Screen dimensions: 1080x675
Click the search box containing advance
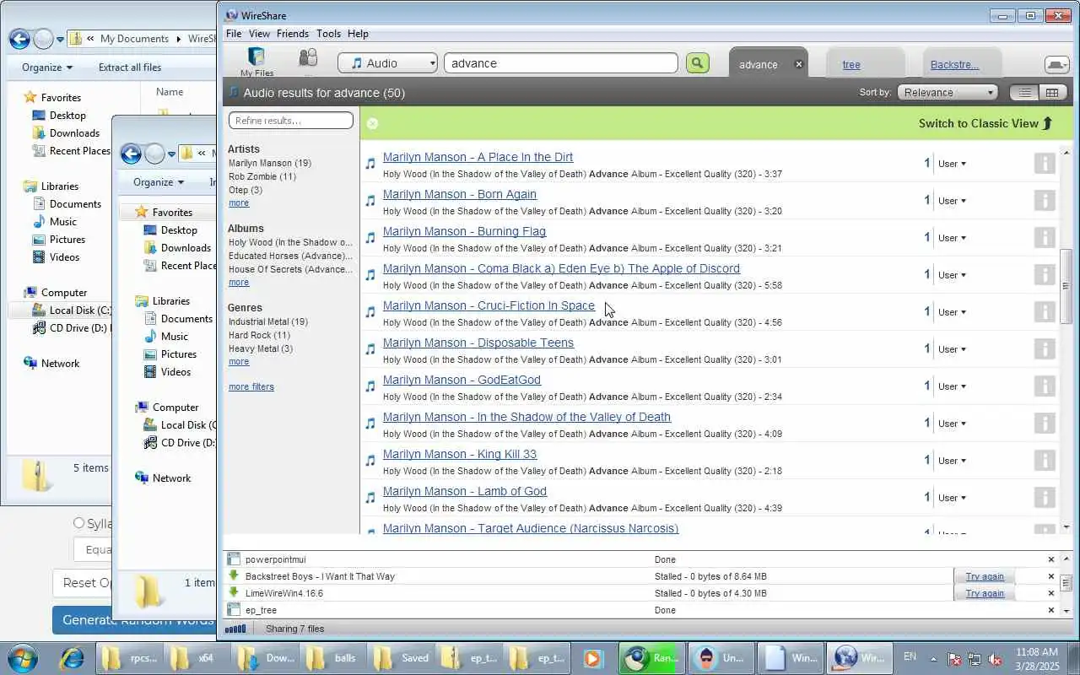(561, 63)
